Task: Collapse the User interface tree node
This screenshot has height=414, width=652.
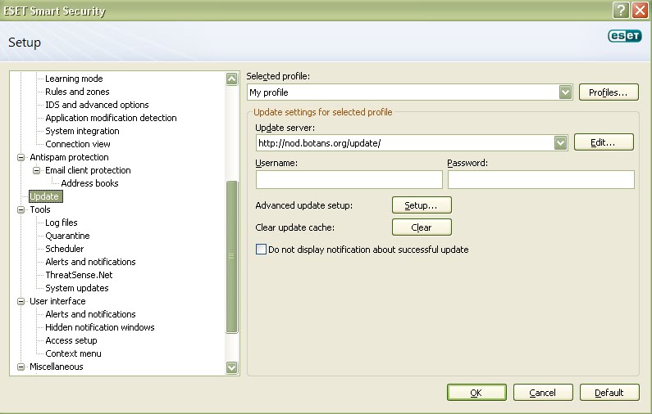Action: [x=21, y=301]
